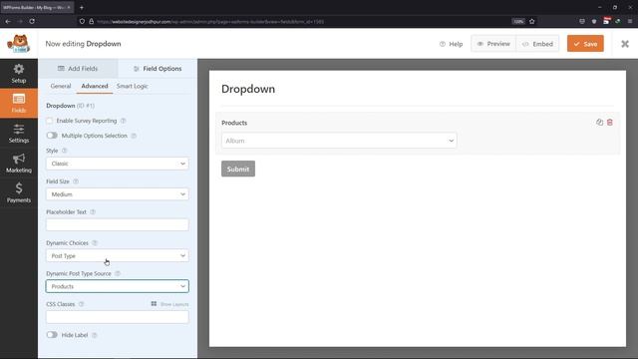This screenshot has width=638, height=359.
Task: Click the browser address bar URL
Action: [x=210, y=22]
